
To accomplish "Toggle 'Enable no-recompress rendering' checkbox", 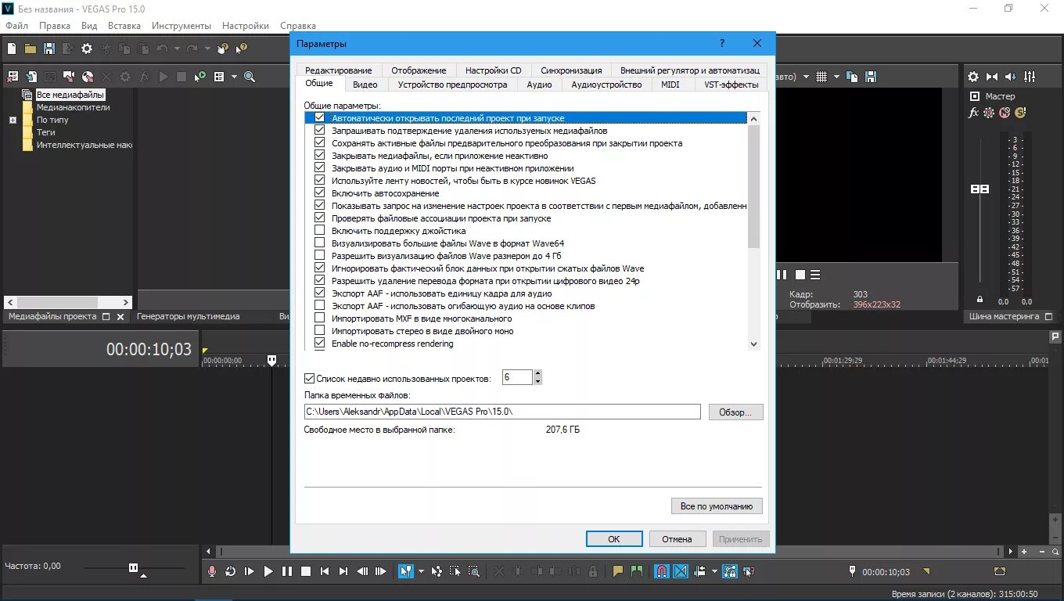I will (319, 344).
